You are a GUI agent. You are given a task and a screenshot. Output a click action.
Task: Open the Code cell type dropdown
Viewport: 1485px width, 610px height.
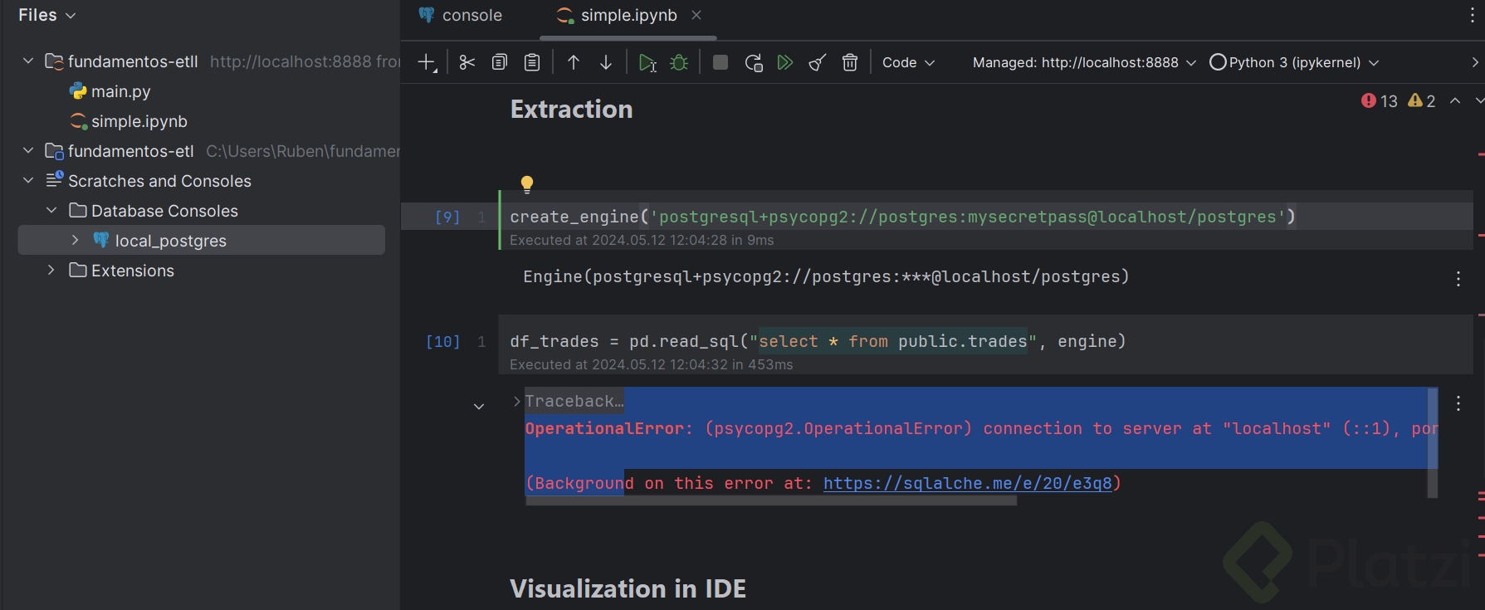point(908,63)
